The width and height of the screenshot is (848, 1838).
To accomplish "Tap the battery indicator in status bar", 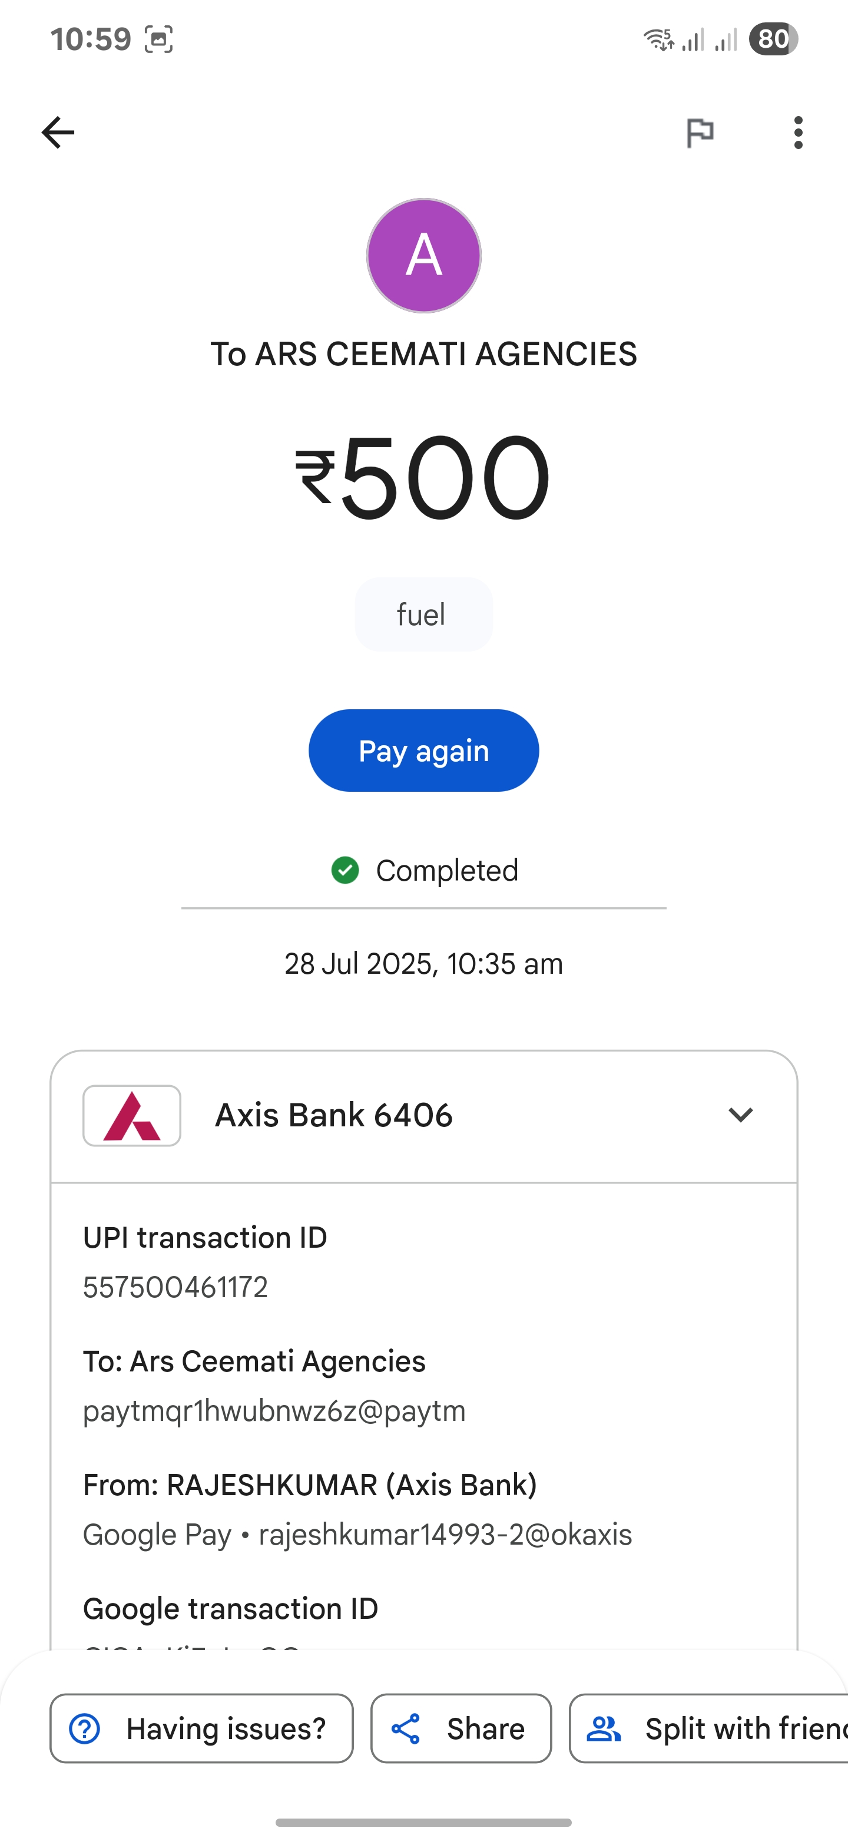I will coord(773,39).
